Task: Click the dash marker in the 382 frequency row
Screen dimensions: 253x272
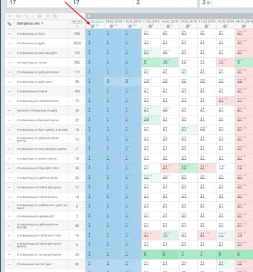Action: pyautogui.click(x=10, y=63)
